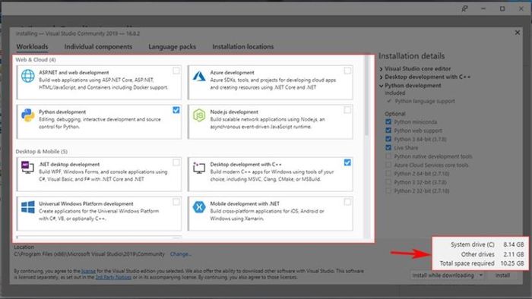Screen dimensions: 532x299
Task: Uncheck Python 3 64-bit option
Action: pyautogui.click(x=388, y=139)
